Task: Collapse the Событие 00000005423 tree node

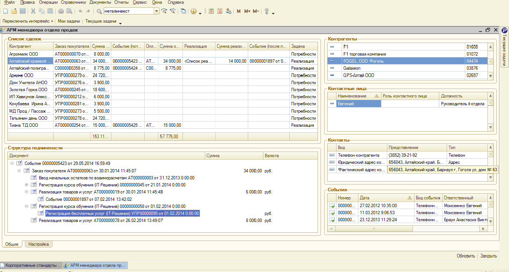Action: point(12,163)
